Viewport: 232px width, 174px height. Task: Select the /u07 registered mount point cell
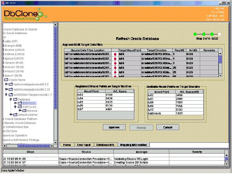(91, 109)
